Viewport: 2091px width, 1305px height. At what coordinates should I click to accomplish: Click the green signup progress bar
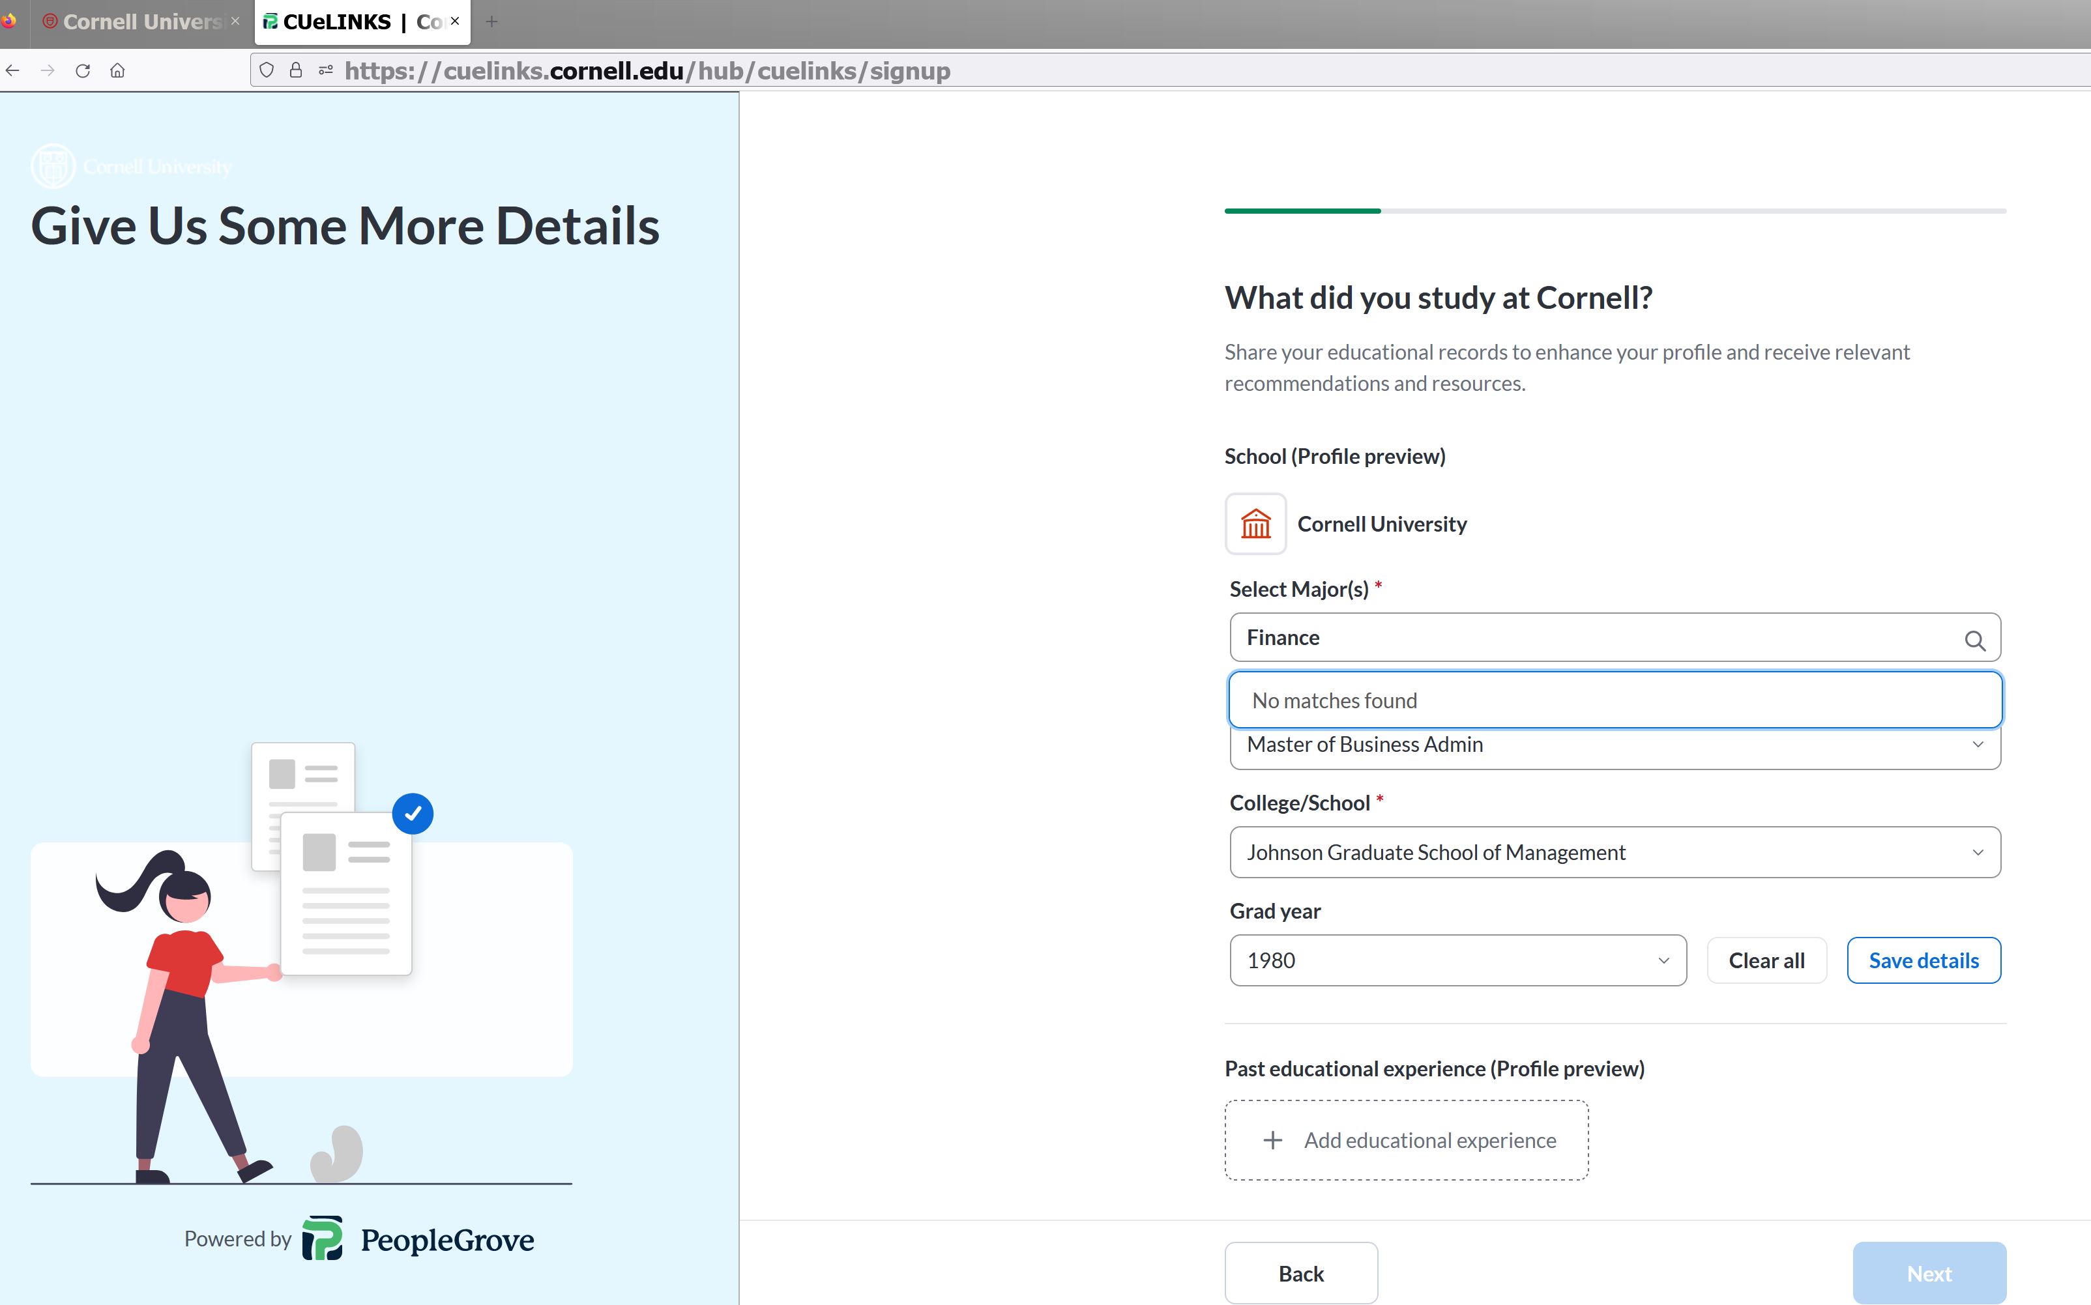click(x=1302, y=210)
